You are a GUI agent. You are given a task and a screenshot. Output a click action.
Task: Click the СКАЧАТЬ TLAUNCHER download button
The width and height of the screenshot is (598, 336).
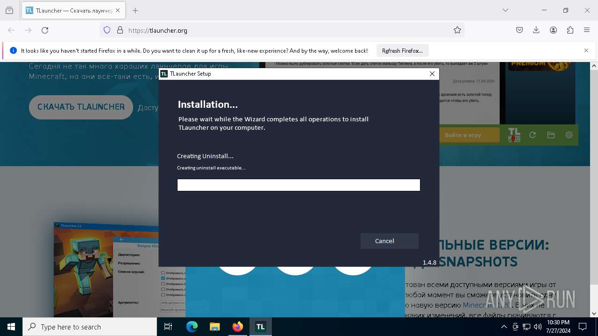81,107
